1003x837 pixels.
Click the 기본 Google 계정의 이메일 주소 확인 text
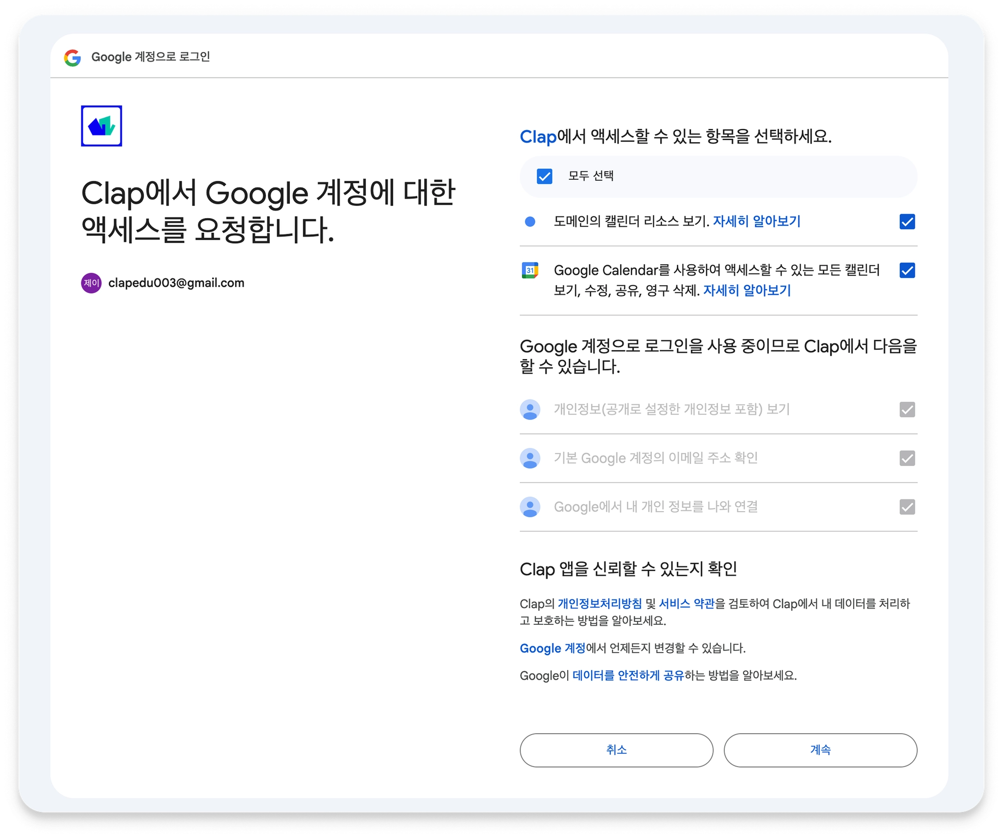point(656,458)
